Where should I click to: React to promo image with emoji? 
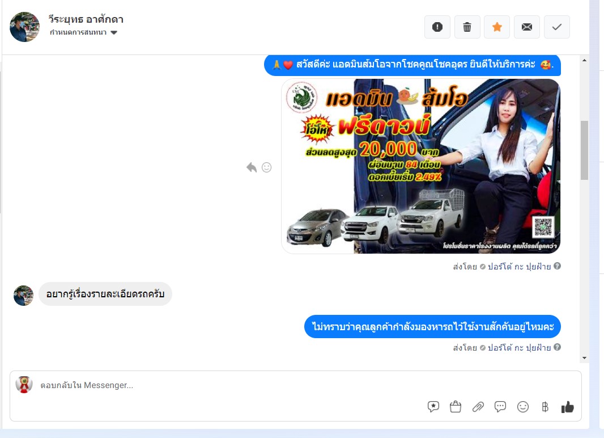(266, 167)
